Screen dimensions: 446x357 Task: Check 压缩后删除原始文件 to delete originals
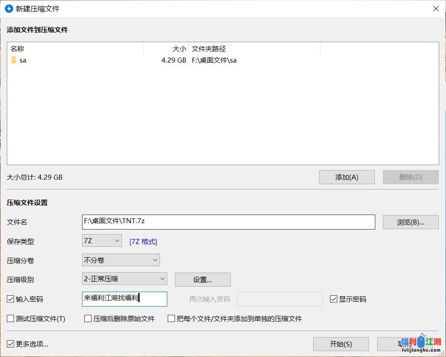click(88, 318)
